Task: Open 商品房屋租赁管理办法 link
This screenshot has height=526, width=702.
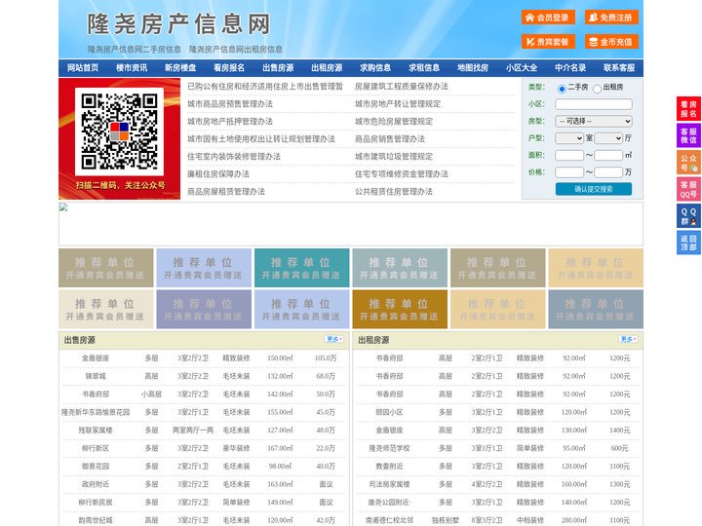Action: 226,192
